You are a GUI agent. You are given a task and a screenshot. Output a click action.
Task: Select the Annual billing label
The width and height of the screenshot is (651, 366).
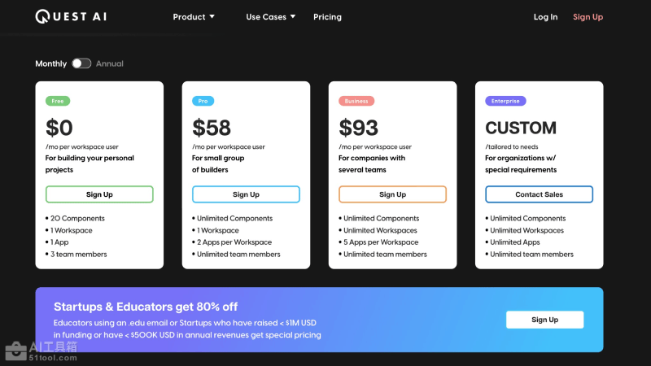click(x=110, y=63)
